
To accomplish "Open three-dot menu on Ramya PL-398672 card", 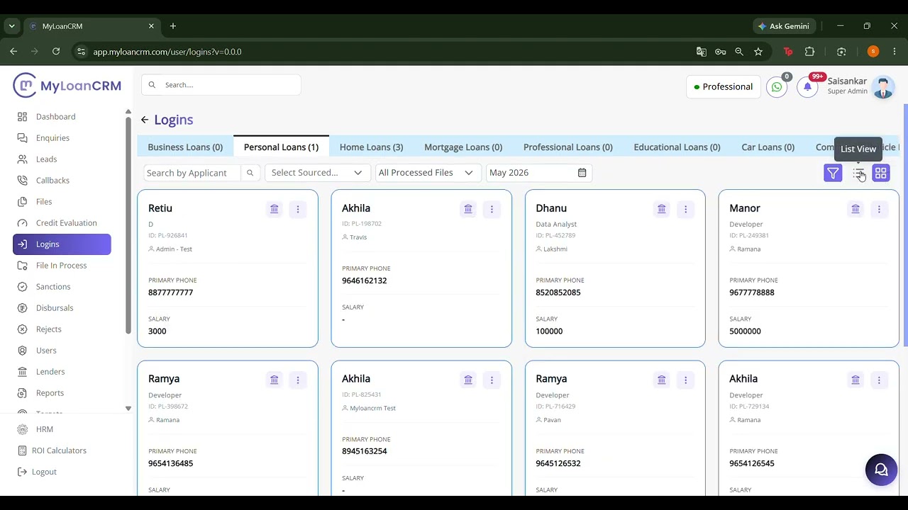I will [298, 380].
